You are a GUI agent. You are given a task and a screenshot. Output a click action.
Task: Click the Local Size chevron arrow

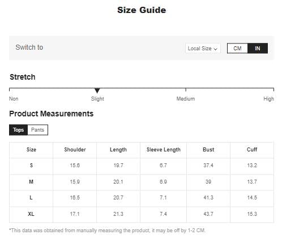click(x=215, y=49)
